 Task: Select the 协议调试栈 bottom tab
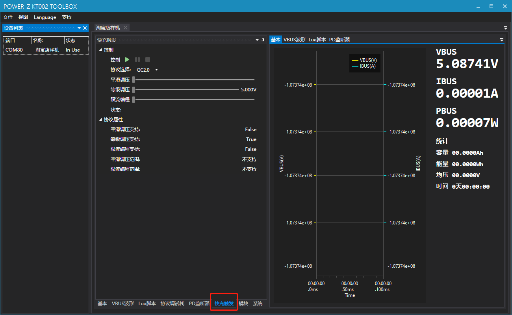172,304
